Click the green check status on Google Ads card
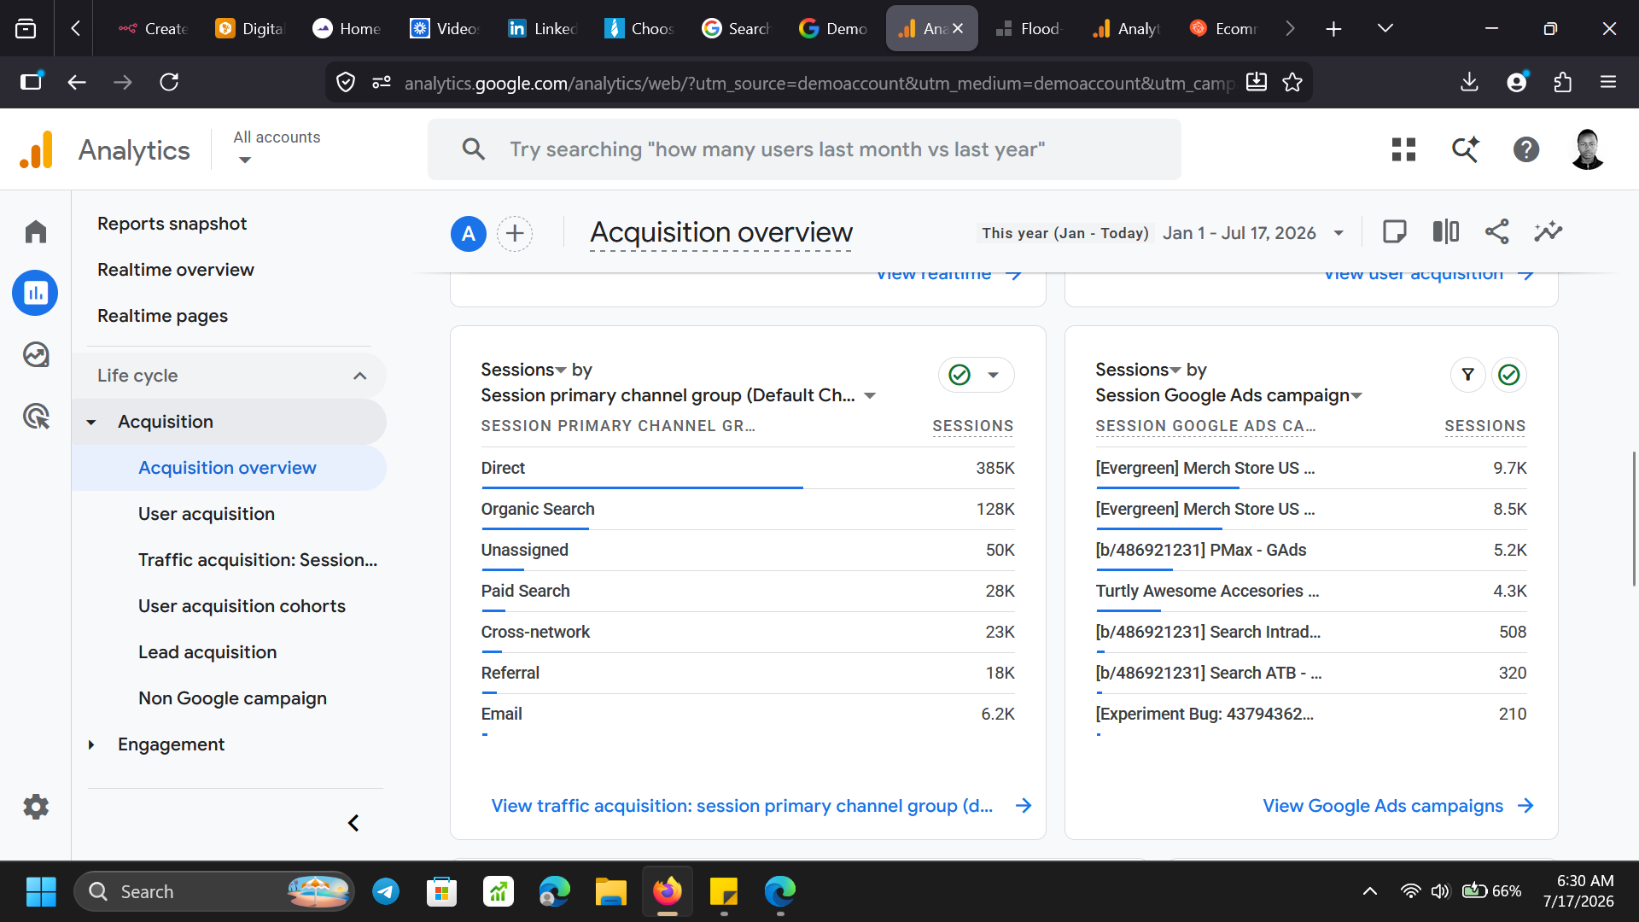The width and height of the screenshot is (1639, 922). pos(1509,375)
